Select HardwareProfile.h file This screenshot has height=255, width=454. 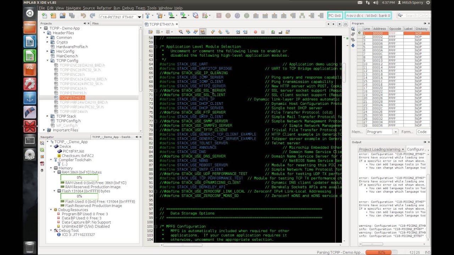72,46
